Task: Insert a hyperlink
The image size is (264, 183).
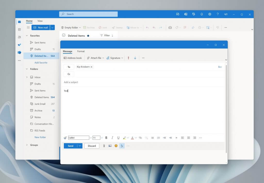Action: 140,138
